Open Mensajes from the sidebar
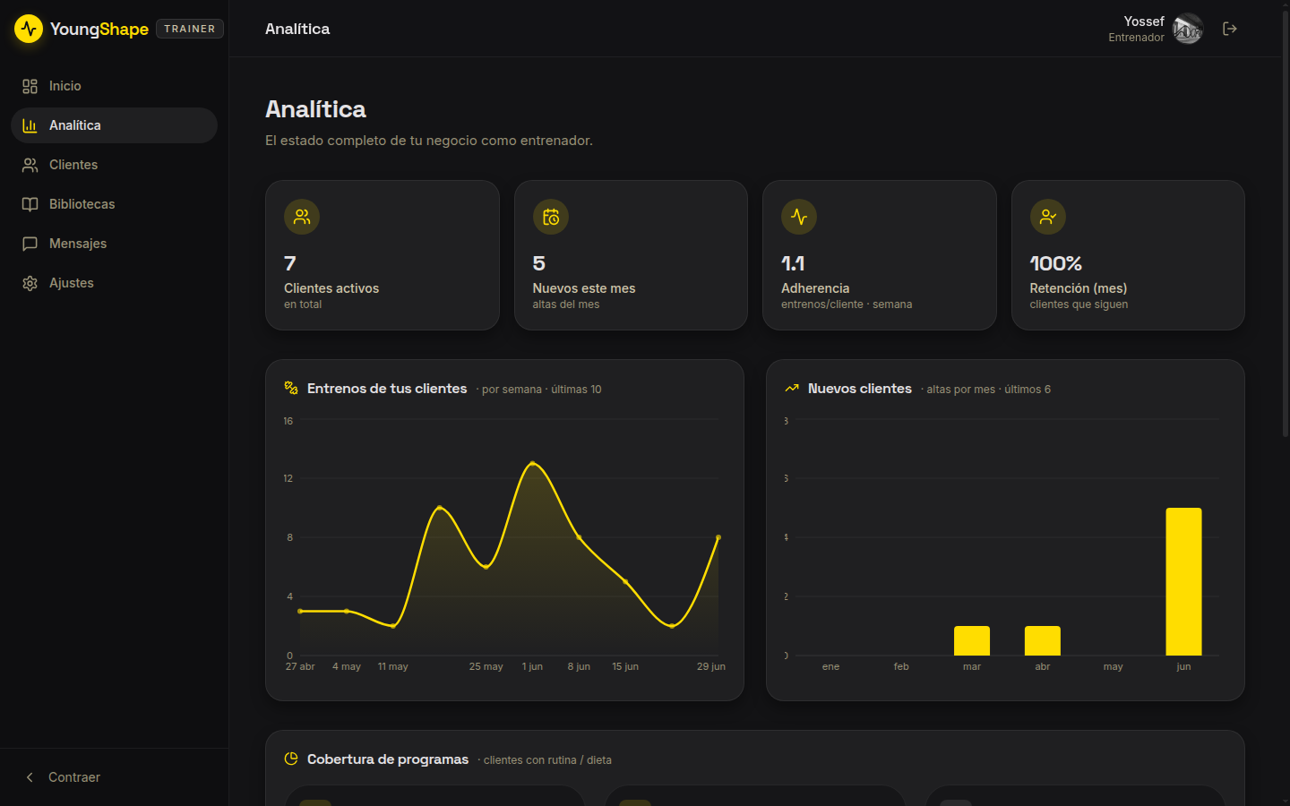Image resolution: width=1290 pixels, height=806 pixels. point(114,244)
